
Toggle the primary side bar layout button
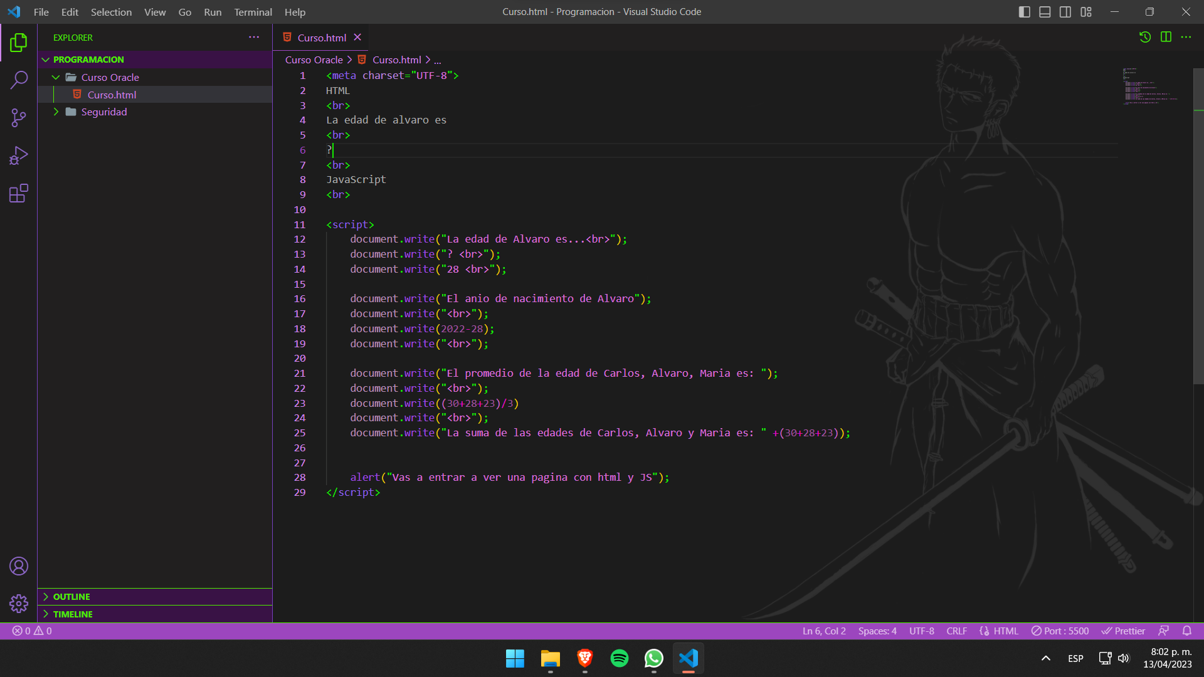point(1025,12)
